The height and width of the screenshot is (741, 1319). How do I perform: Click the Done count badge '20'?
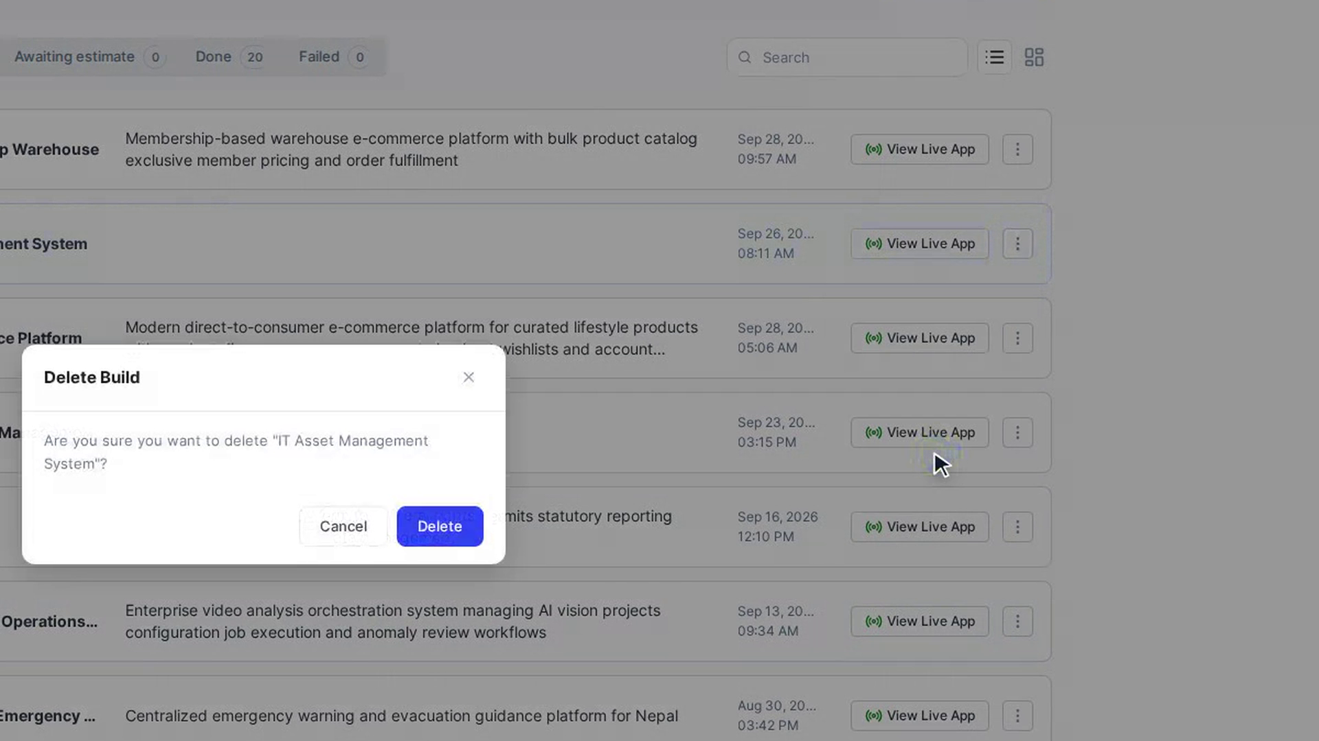255,57
